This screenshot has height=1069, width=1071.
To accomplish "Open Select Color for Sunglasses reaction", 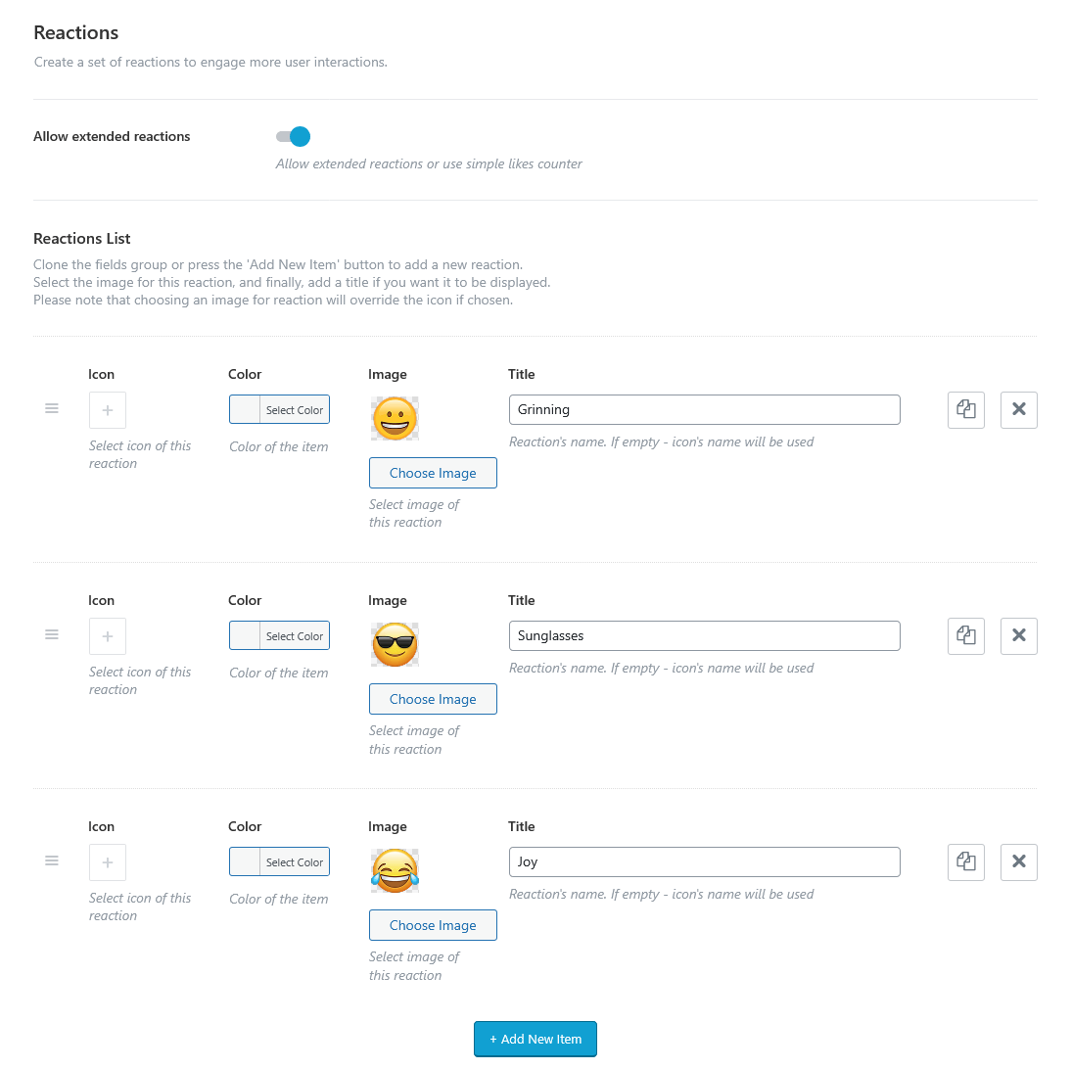I will point(279,636).
